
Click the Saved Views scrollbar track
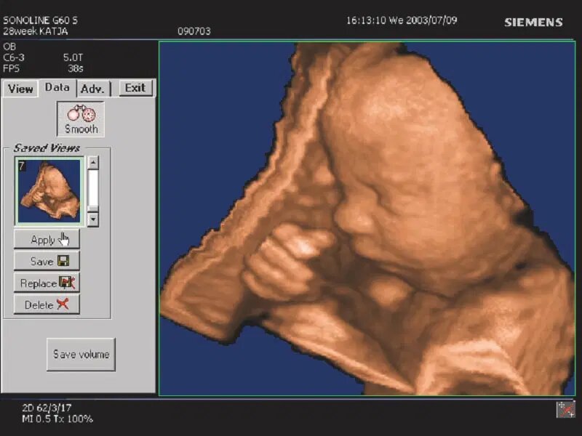(x=93, y=190)
